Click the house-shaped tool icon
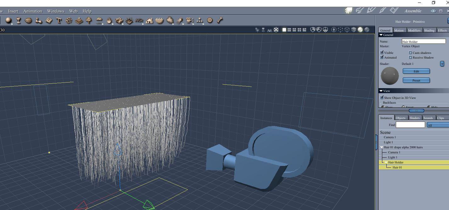The width and height of the screenshot is (449, 210). pyautogui.click(x=149, y=21)
